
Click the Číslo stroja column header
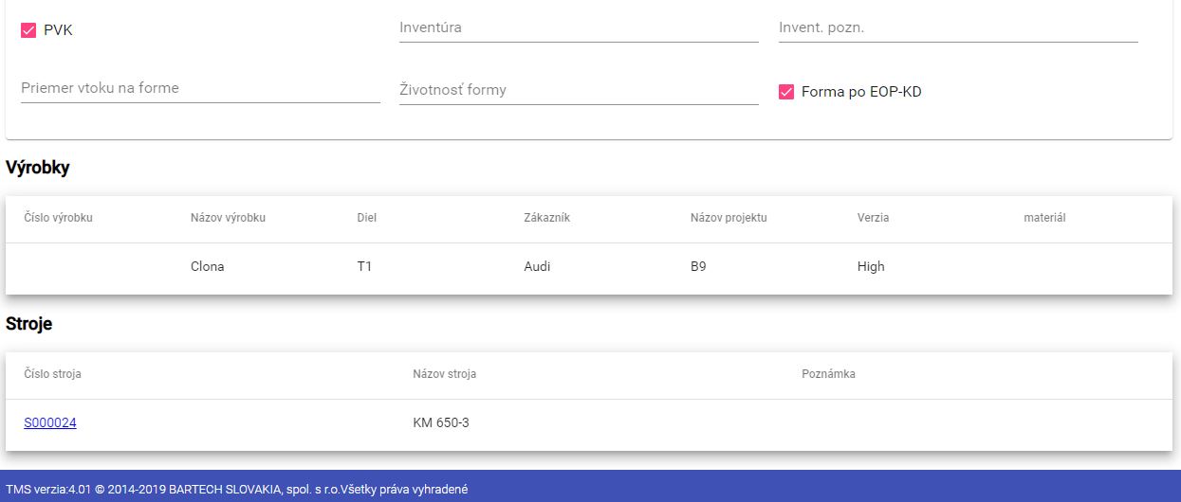click(52, 374)
